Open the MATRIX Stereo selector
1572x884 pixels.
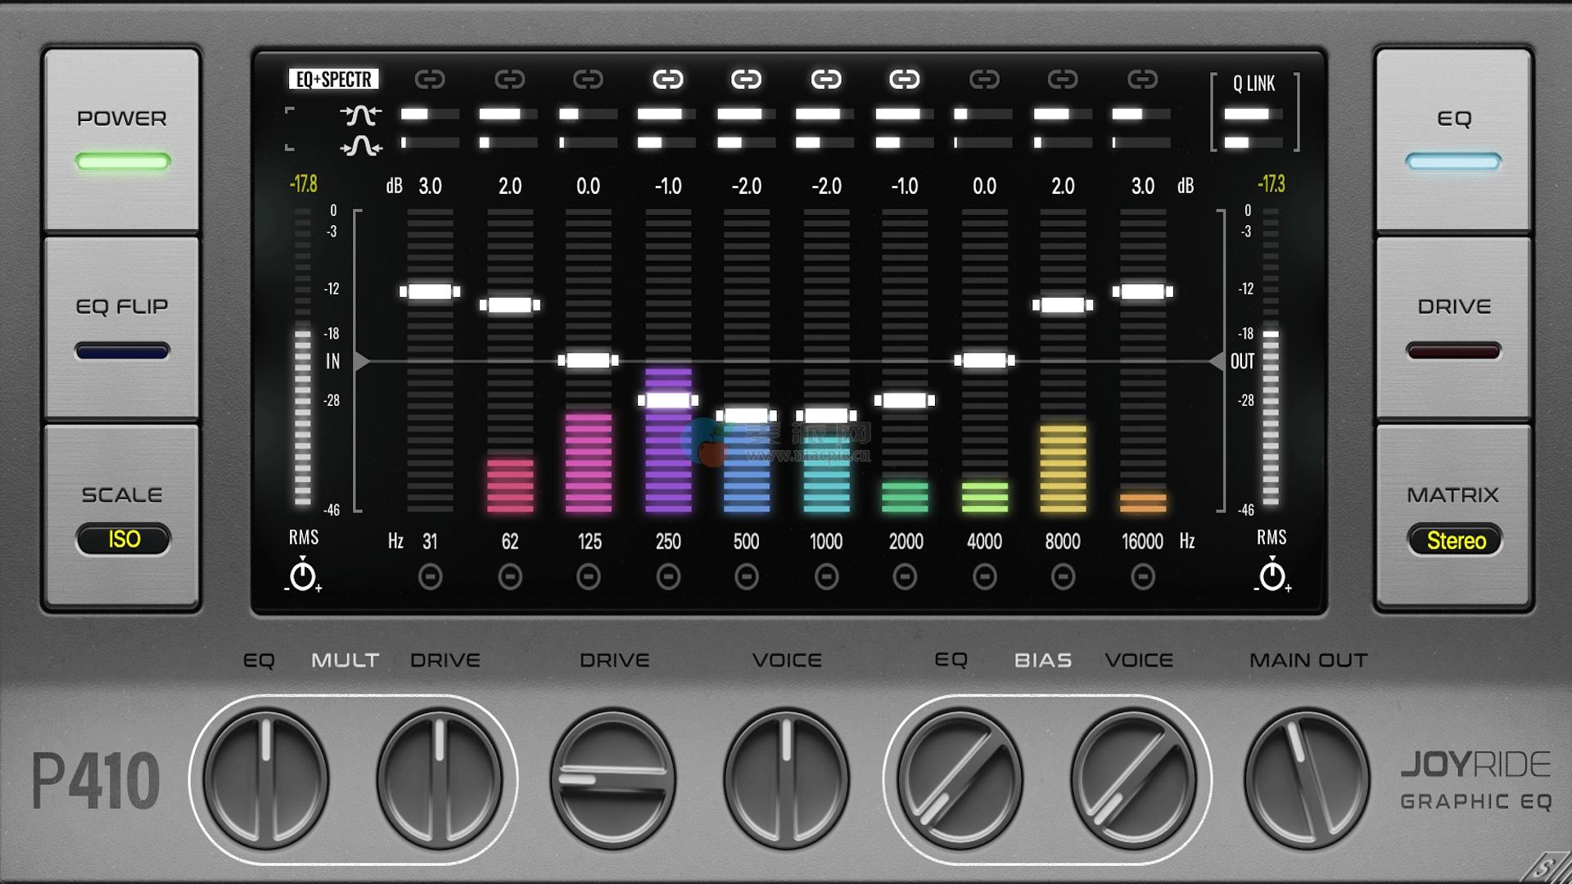(x=1455, y=540)
